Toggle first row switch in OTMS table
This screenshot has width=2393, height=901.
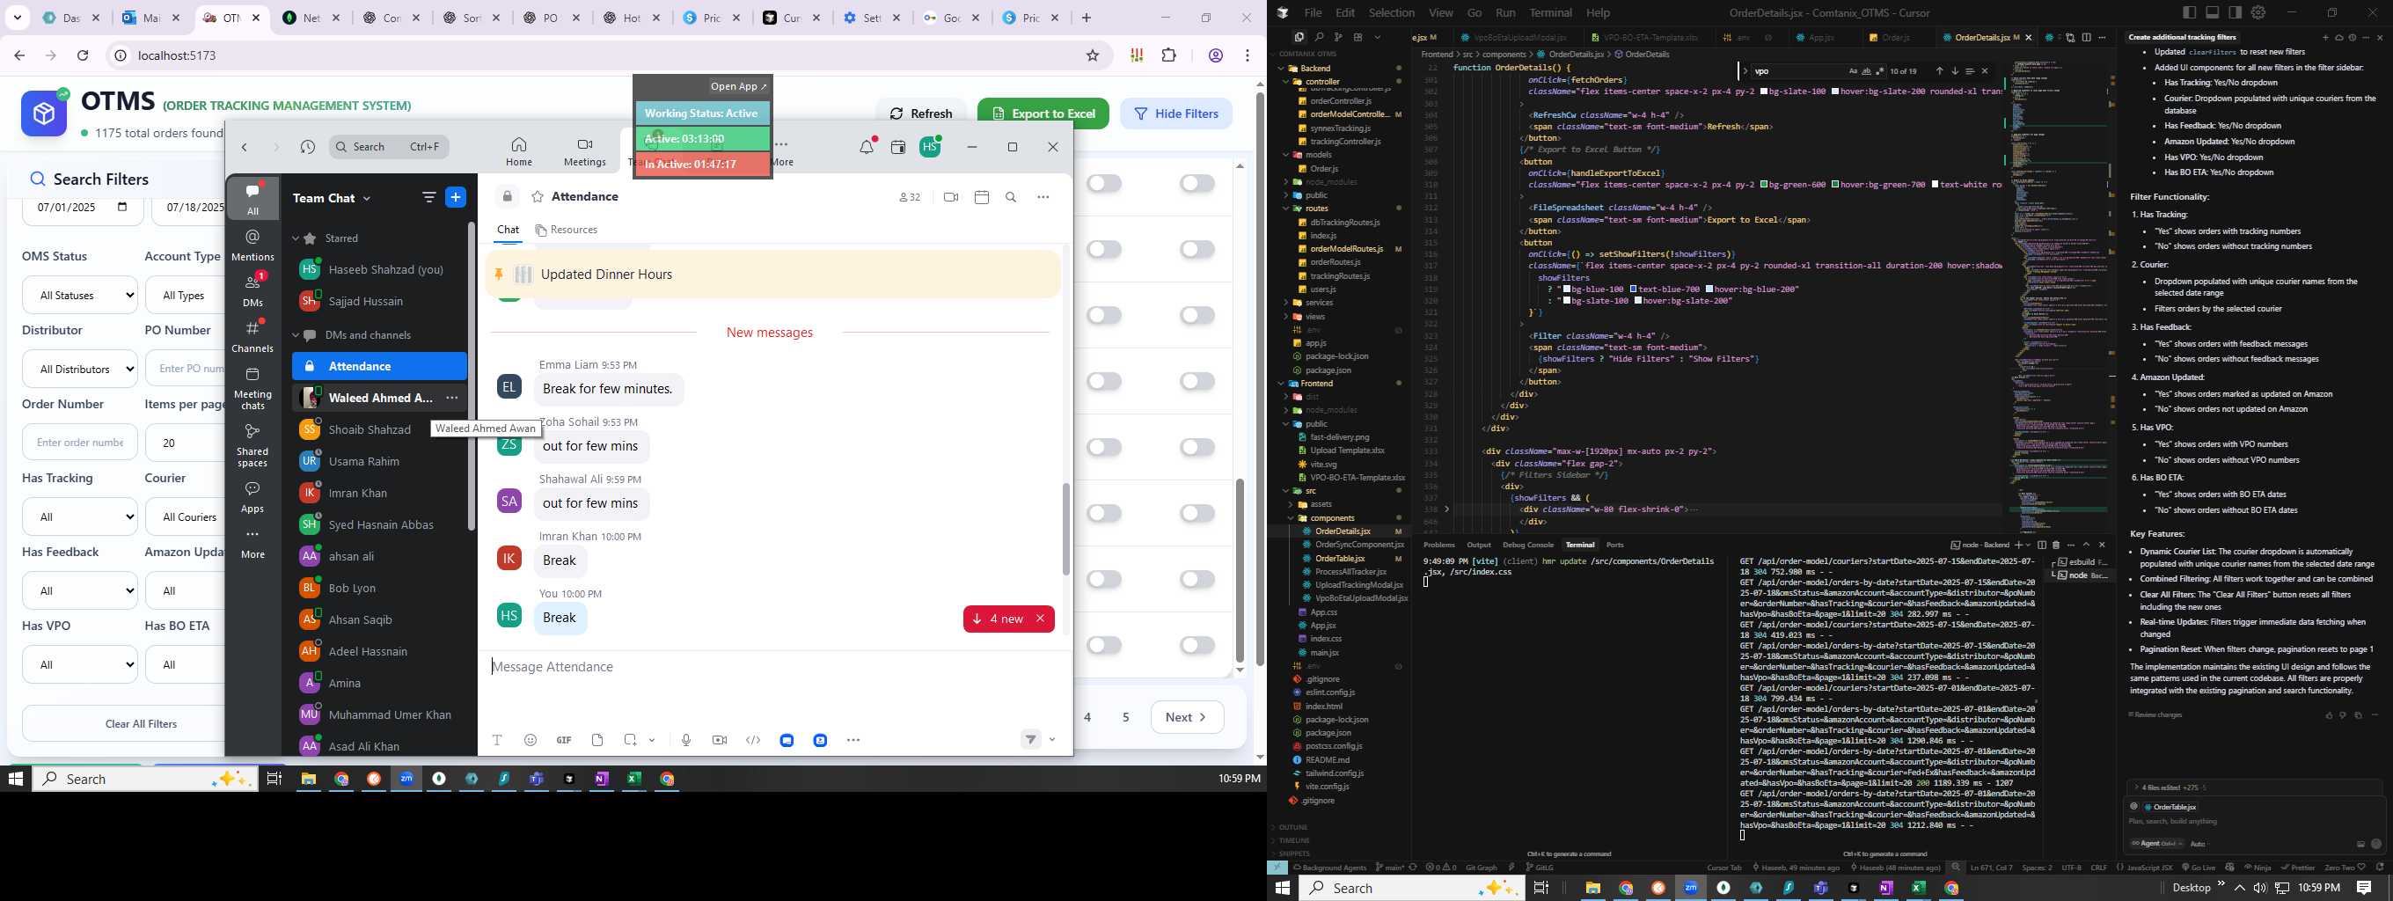point(1104,184)
